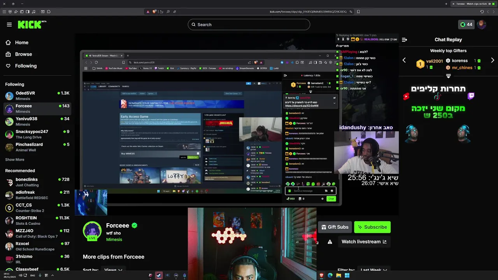The height and width of the screenshot is (280, 498).
Task: Click the browser main menu icon
Action: [4, 12]
